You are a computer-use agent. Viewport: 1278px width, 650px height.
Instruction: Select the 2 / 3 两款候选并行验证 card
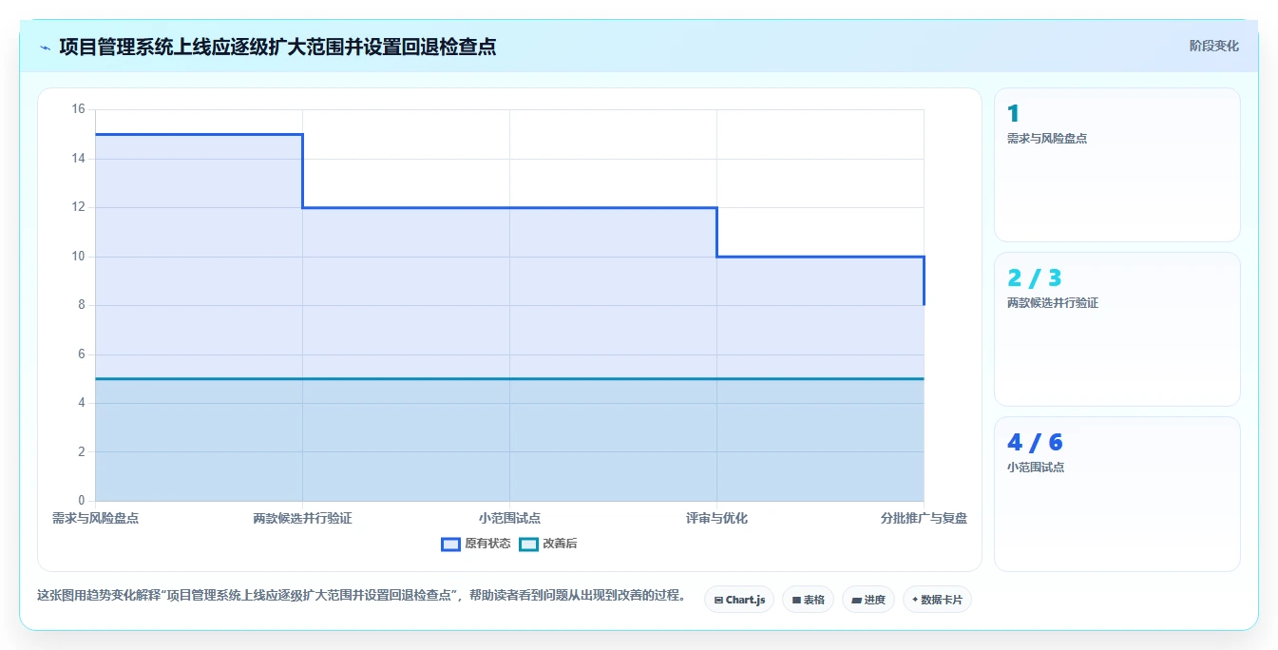[x=1117, y=330]
